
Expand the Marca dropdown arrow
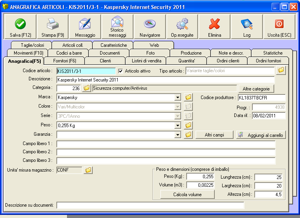pos(178,97)
